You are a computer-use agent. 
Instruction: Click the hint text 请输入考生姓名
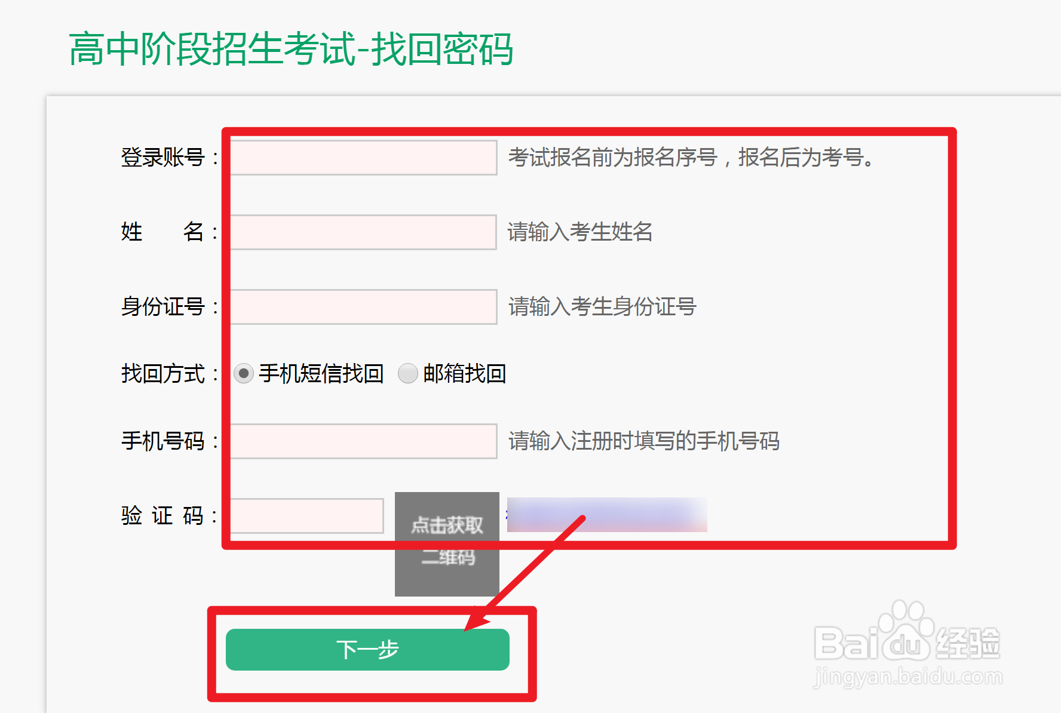[580, 232]
